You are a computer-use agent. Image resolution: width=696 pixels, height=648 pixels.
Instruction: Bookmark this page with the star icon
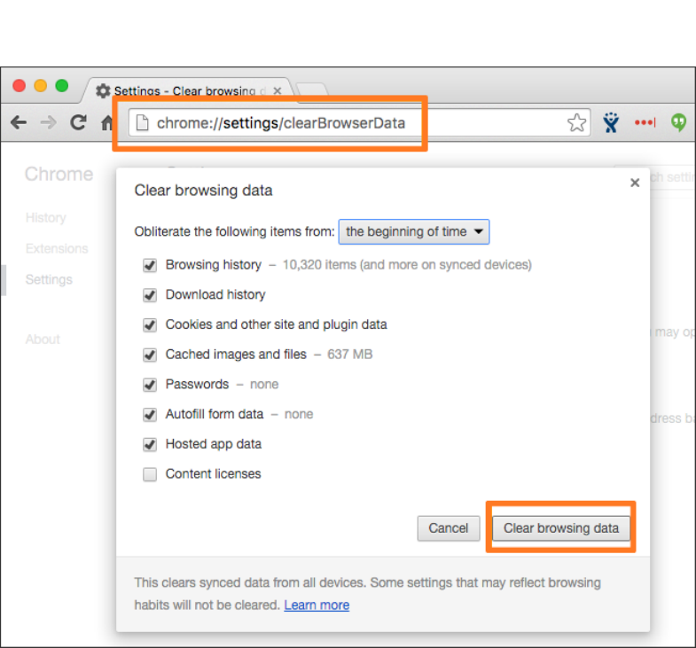(x=576, y=123)
